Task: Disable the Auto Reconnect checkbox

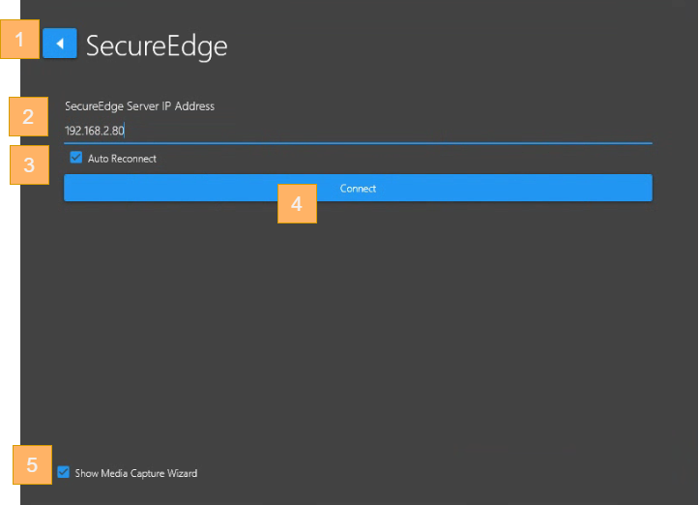Action: coord(75,158)
